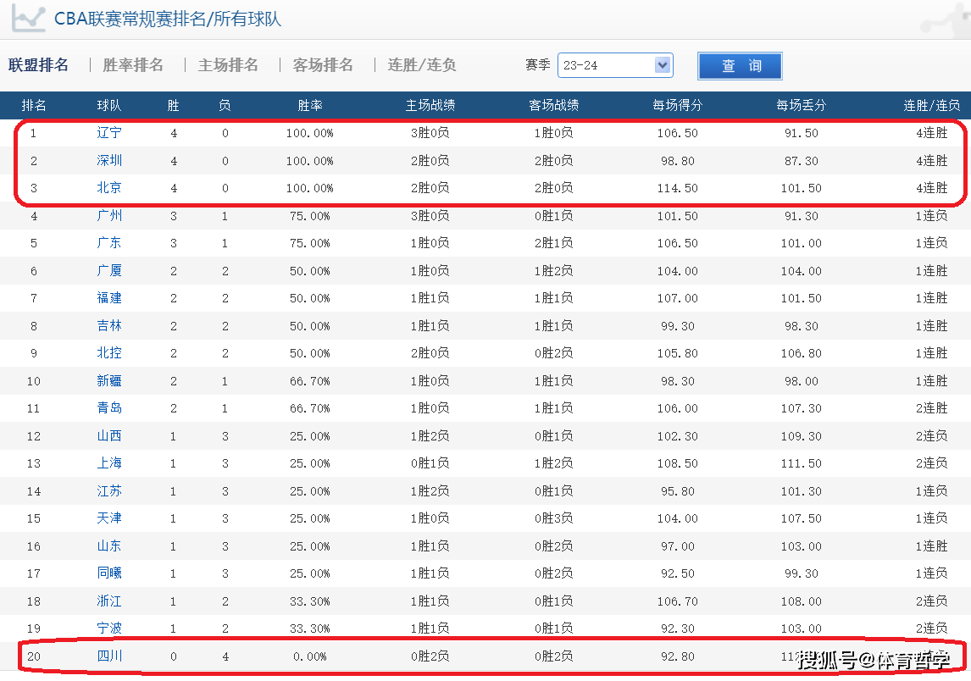Click 上海's 每场丢分 value 111.50
Viewport: 971px width, 681px height.
[x=802, y=463]
